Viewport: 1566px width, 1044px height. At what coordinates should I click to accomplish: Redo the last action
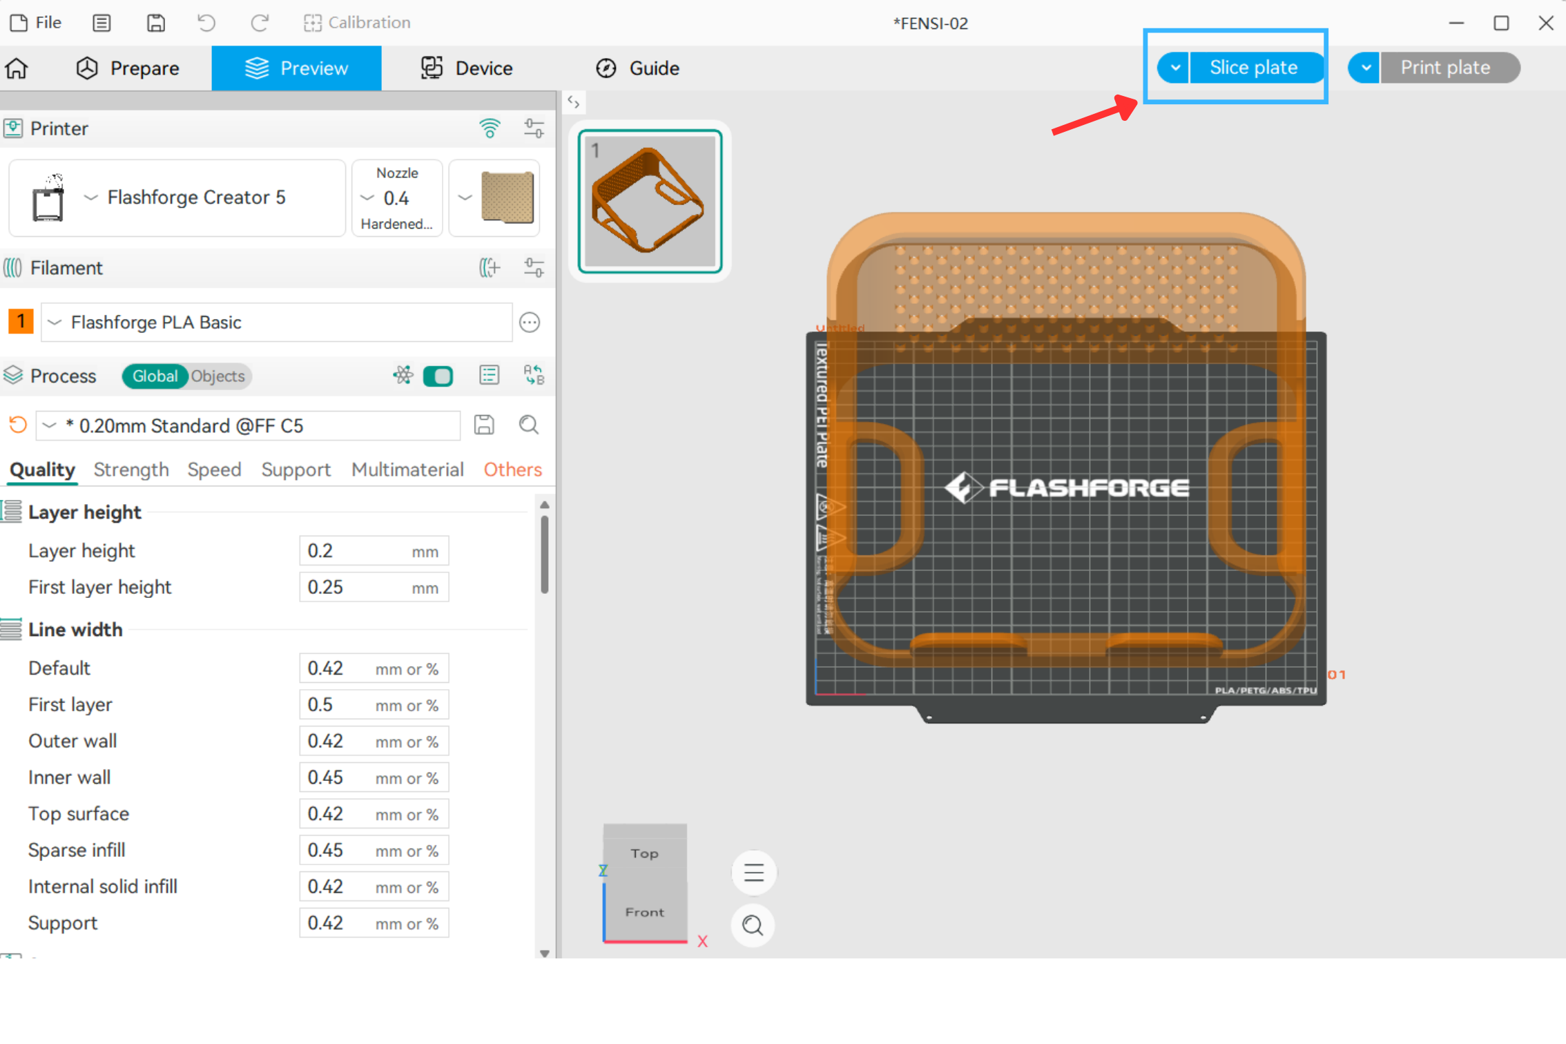tap(260, 23)
